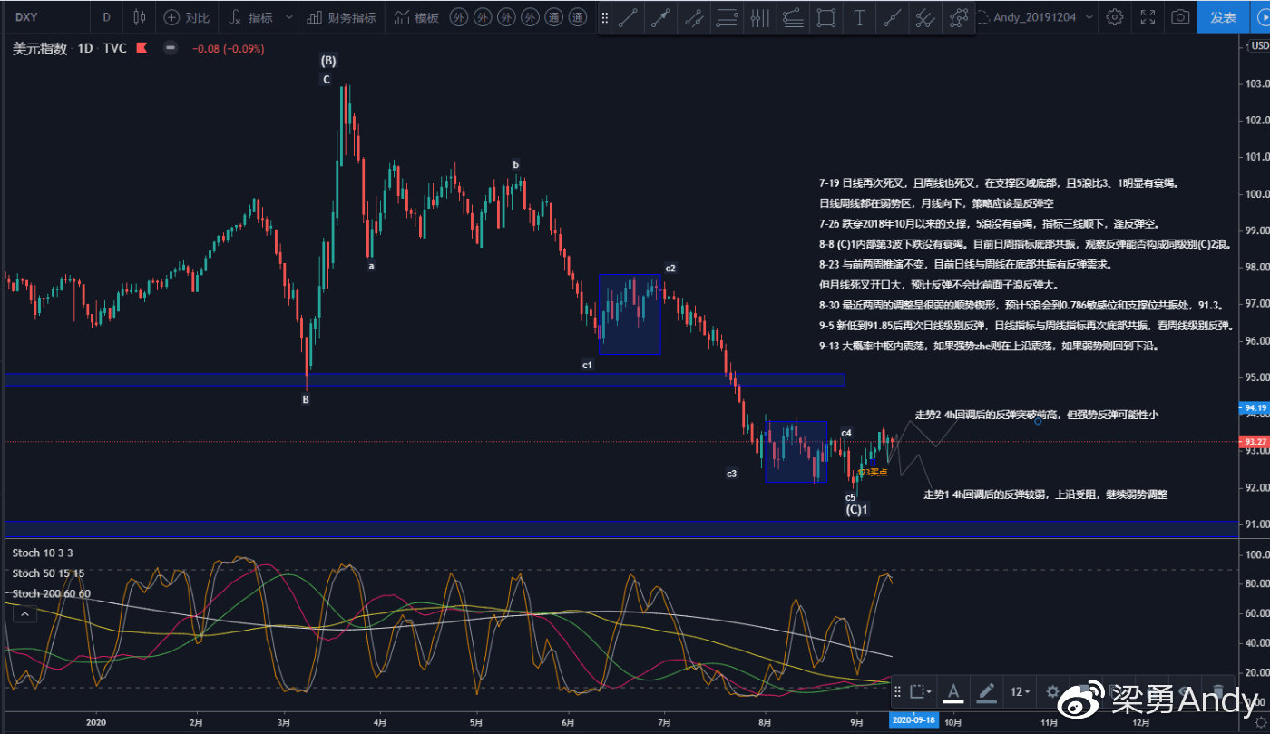The height and width of the screenshot is (734, 1270).
Task: Click the 对比 compare button
Action: pos(187,17)
